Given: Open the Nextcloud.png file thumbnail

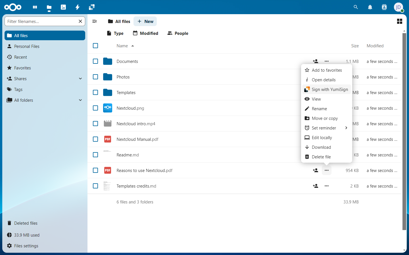Looking at the screenshot, I should pos(108,108).
